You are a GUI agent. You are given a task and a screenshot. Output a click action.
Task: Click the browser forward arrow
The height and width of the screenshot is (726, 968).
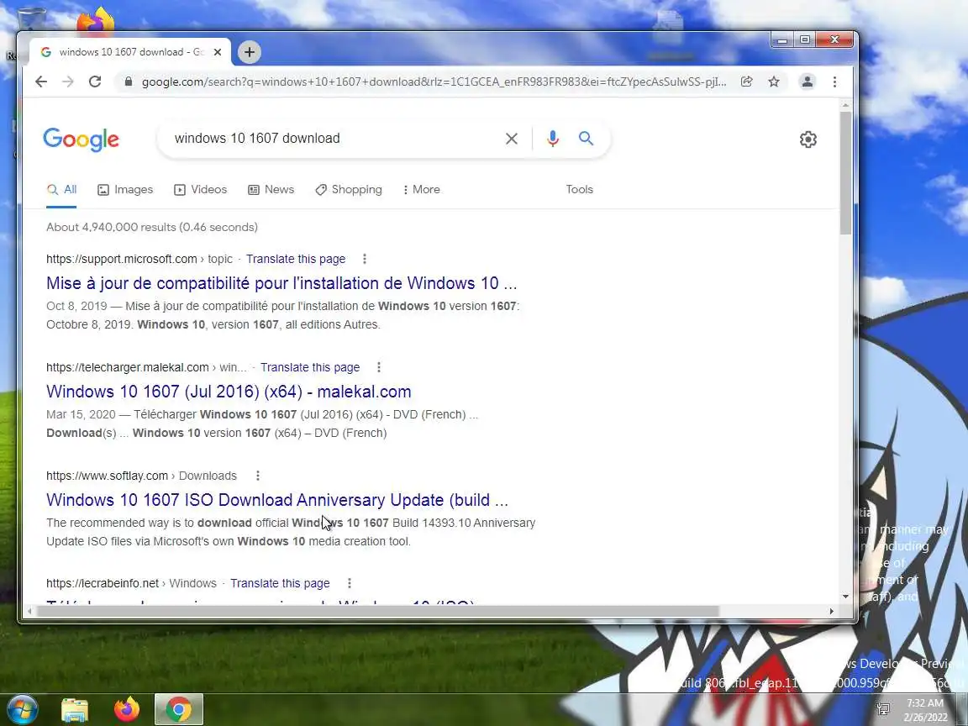pyautogui.click(x=68, y=82)
